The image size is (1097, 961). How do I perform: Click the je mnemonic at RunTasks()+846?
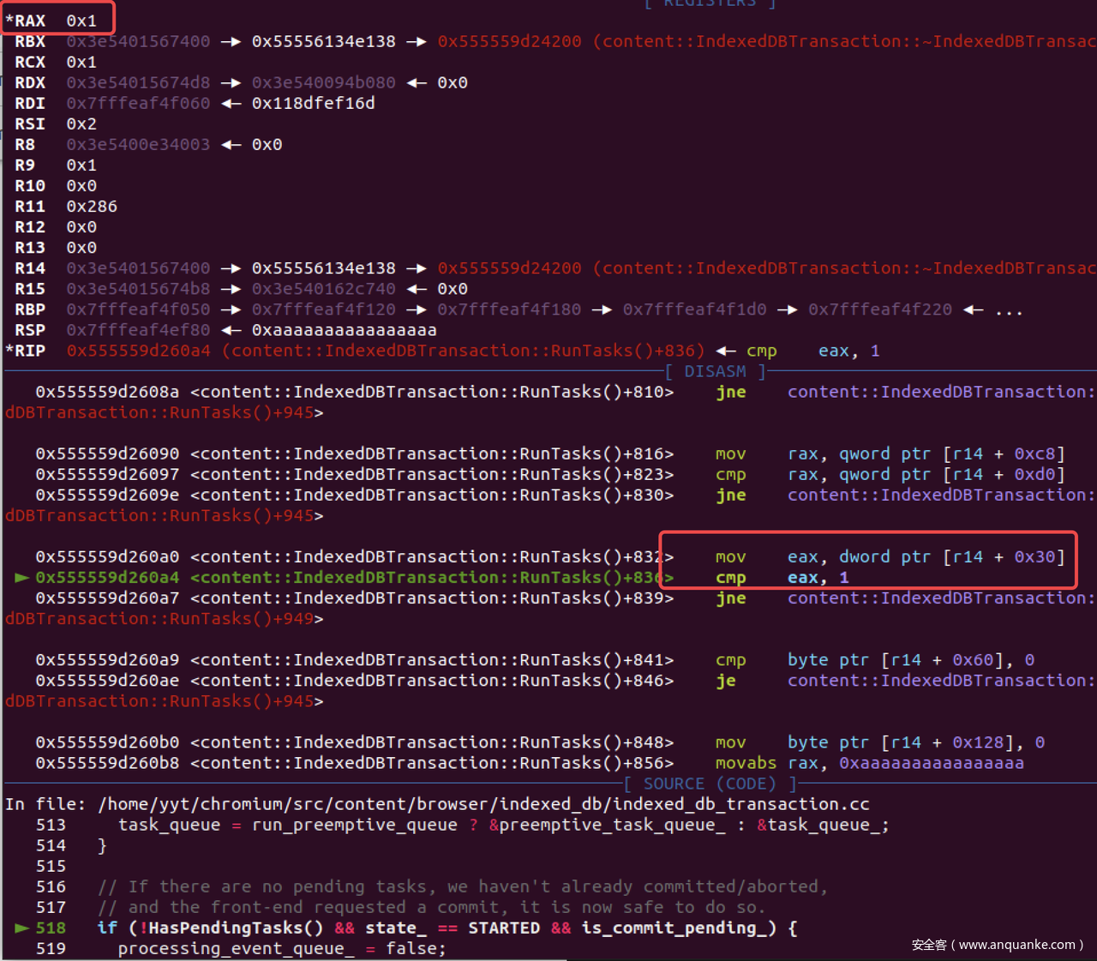(726, 681)
